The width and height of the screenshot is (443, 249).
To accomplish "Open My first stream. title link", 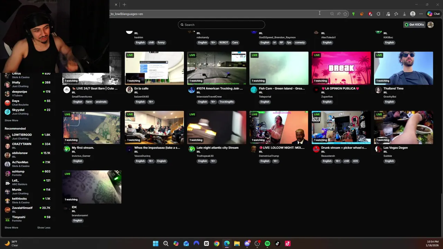I will pos(83,148).
